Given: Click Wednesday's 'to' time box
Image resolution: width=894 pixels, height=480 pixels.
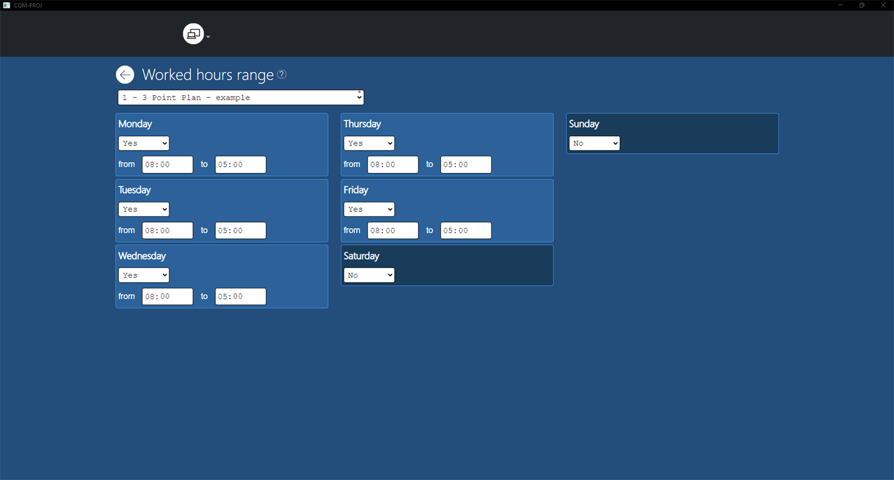Looking at the screenshot, I should pyautogui.click(x=240, y=296).
